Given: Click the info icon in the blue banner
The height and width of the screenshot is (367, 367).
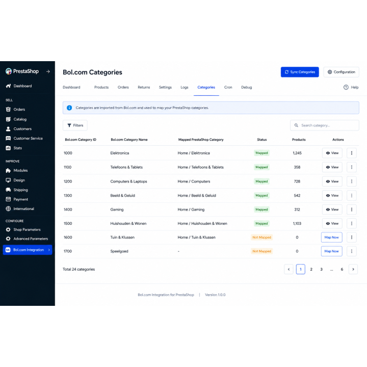Looking at the screenshot, I should click(69, 108).
